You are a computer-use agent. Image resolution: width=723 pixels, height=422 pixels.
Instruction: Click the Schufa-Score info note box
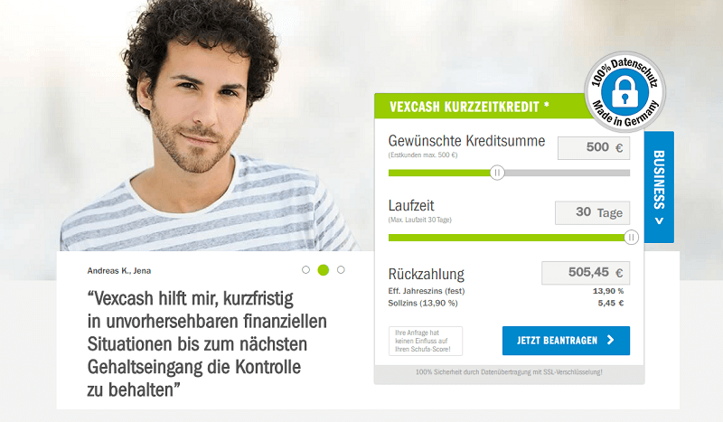click(425, 341)
